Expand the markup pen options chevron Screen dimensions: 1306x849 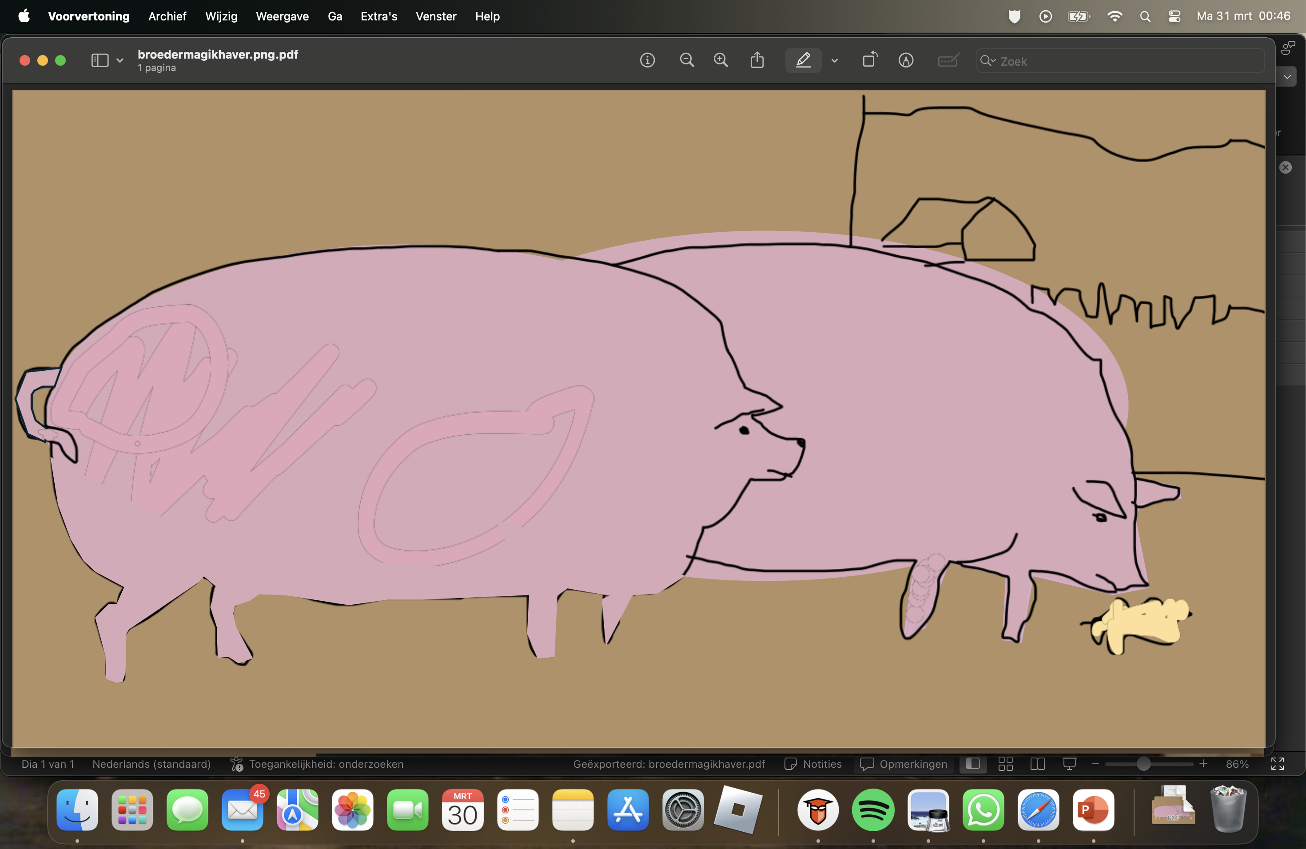pos(834,61)
